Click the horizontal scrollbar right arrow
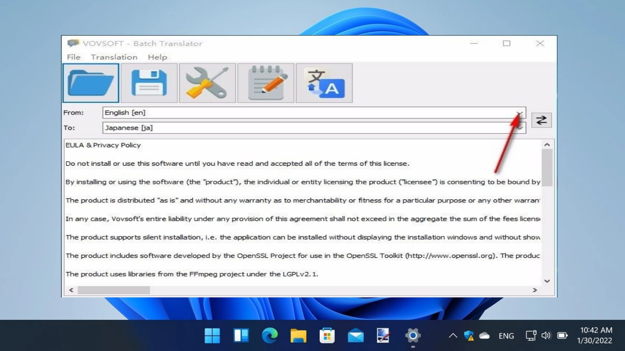 [535, 290]
